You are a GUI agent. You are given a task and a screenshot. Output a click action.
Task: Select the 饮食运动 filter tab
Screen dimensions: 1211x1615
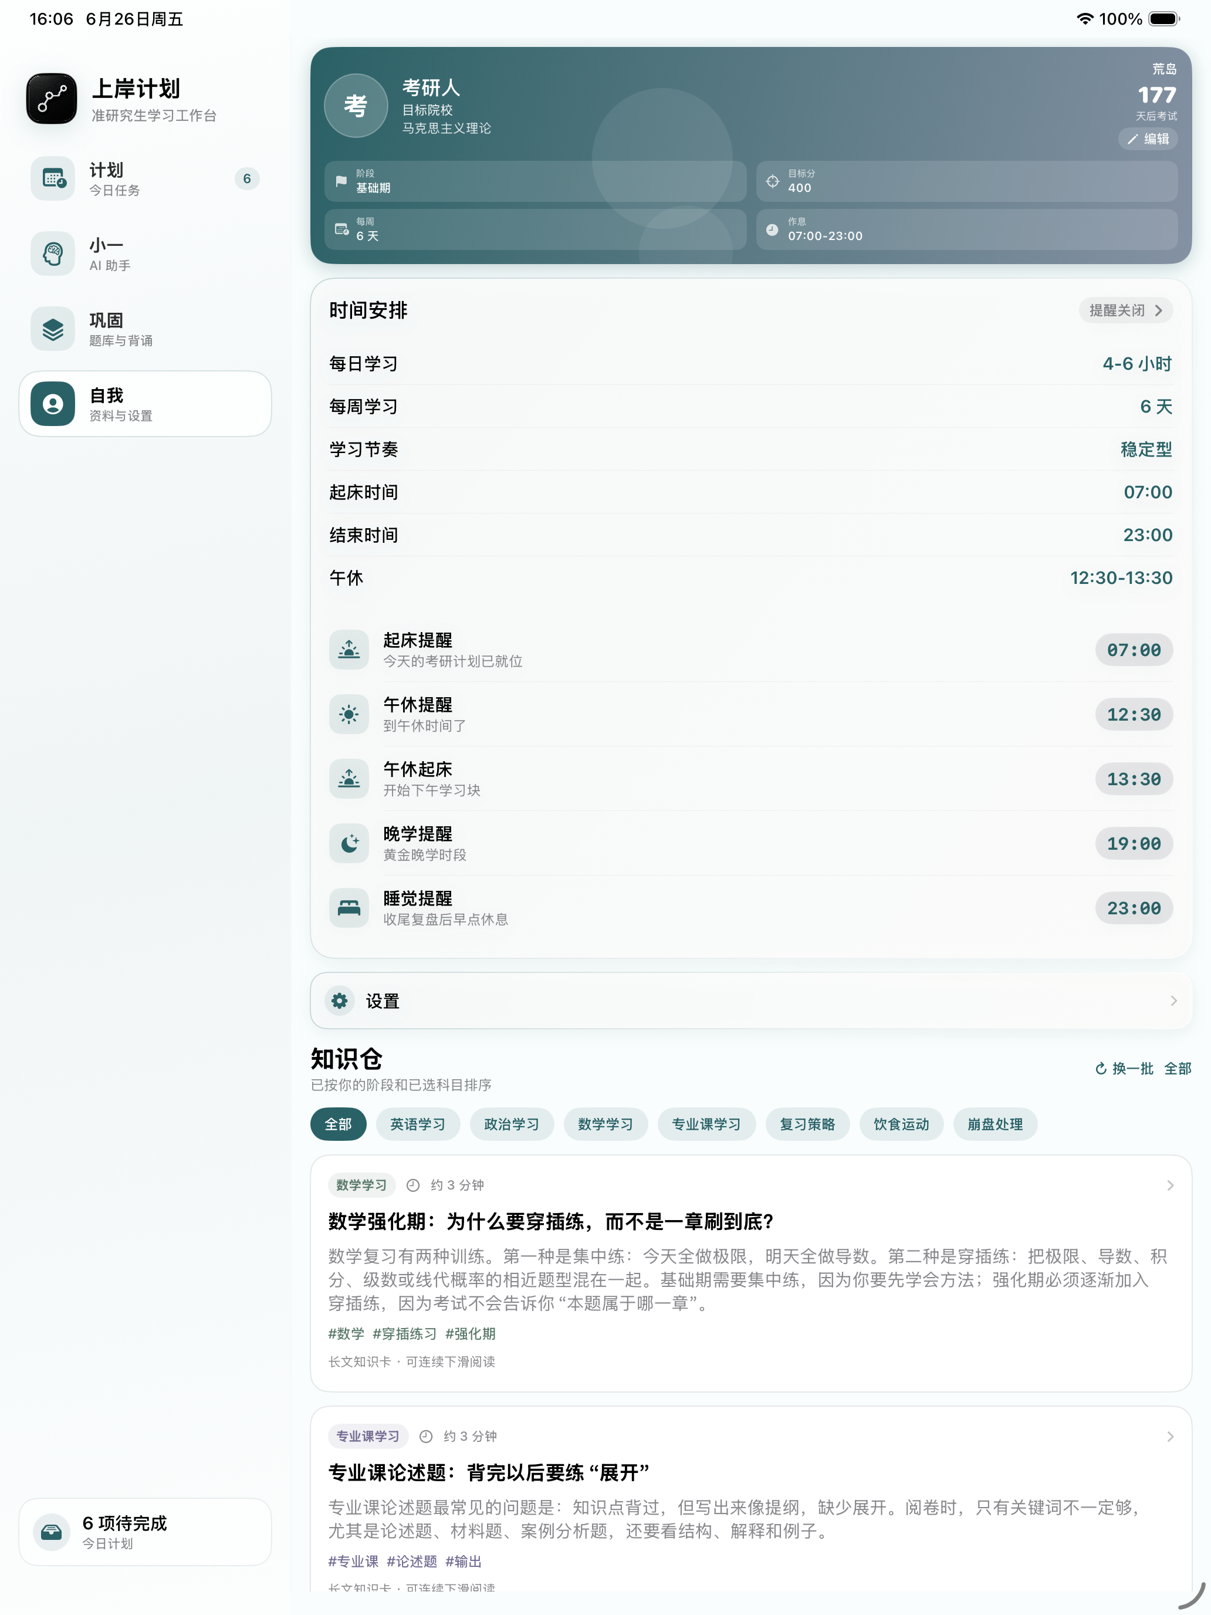[901, 1124]
